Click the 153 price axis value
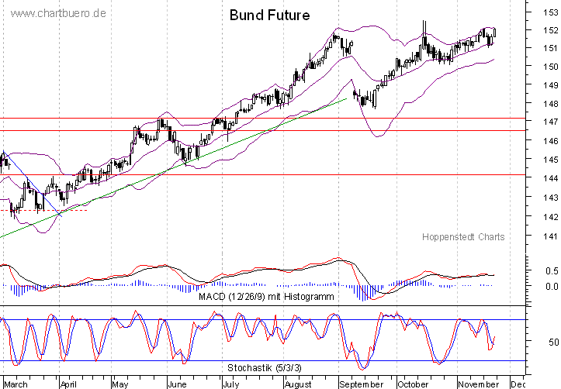The width and height of the screenshot is (561, 389). coord(550,12)
